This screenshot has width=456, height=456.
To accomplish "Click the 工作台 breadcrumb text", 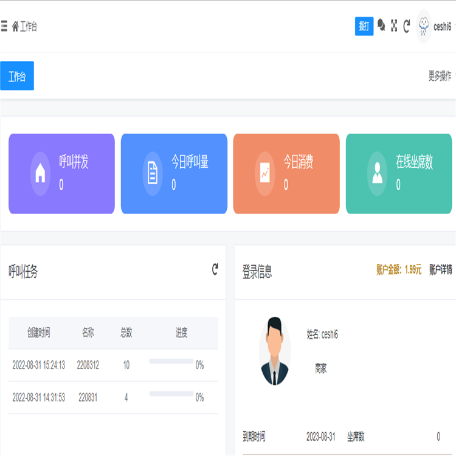I will 29,27.
